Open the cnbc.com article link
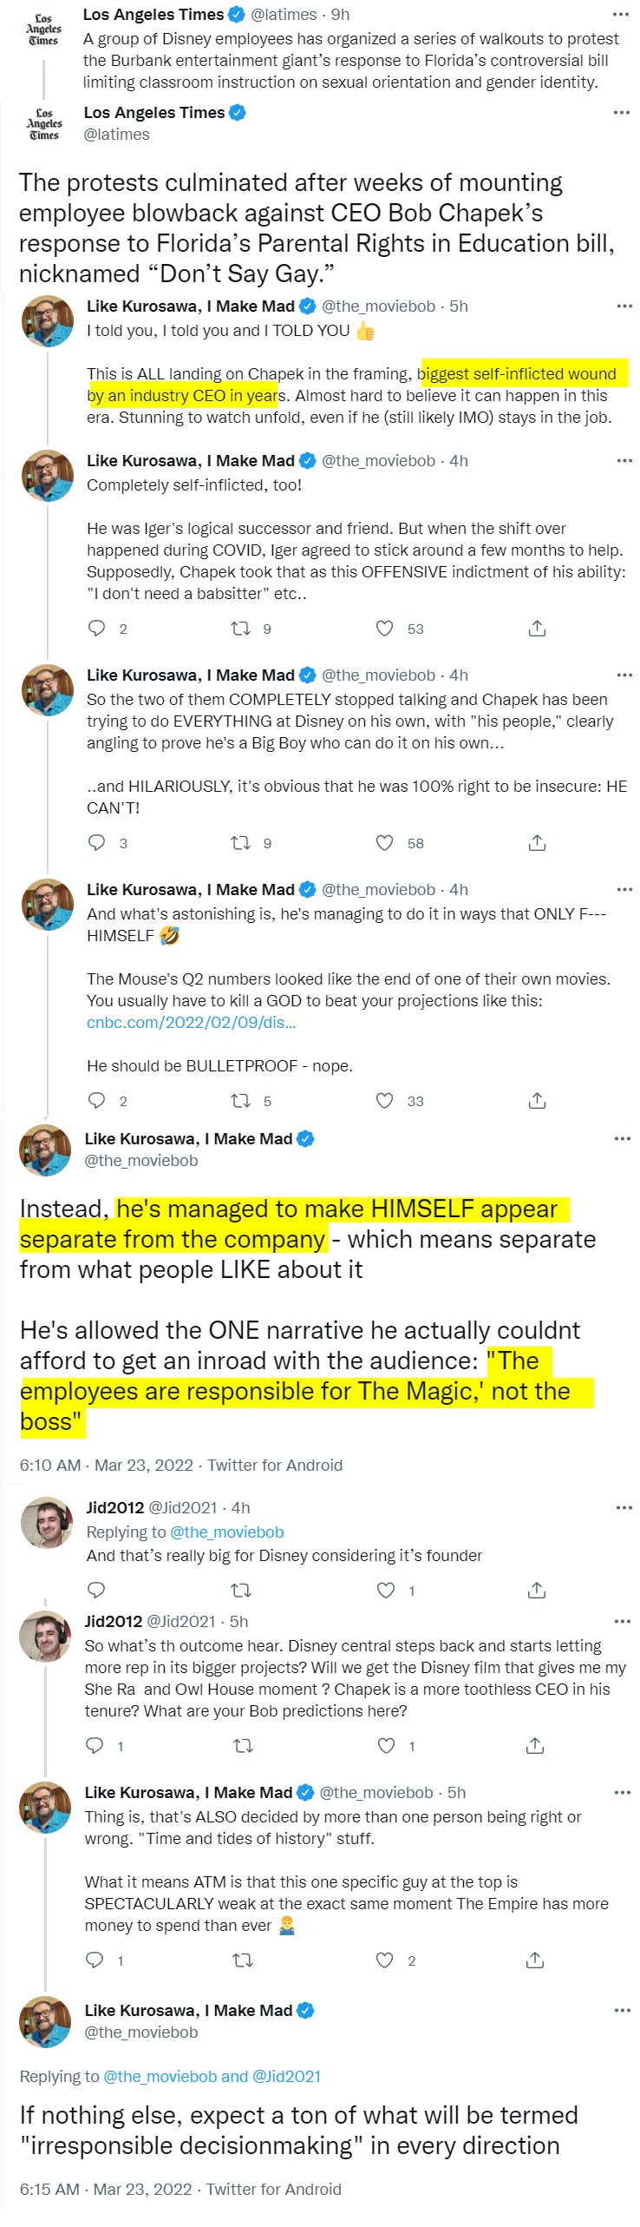640x2227 pixels. (191, 1022)
